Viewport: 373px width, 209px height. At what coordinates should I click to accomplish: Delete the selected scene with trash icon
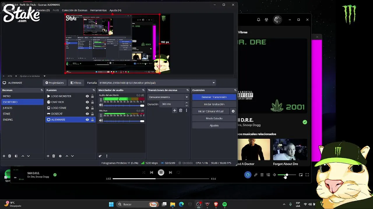[x=9, y=156]
